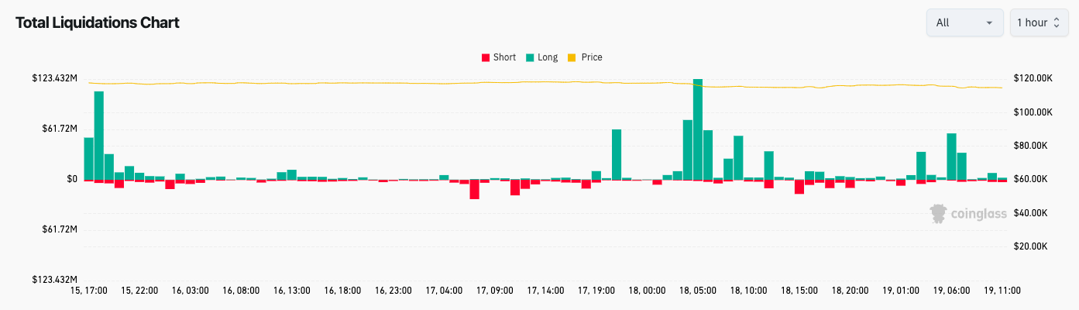Click the yellow Price legend marker

click(572, 57)
